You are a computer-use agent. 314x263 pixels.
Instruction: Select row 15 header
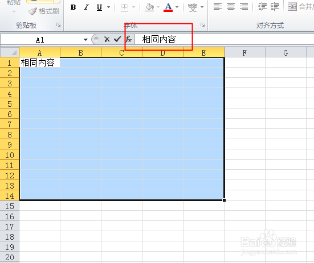pos(10,206)
